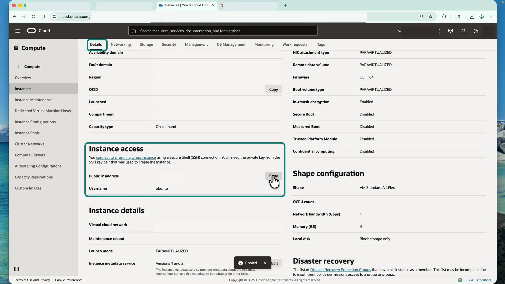505x284 pixels.
Task: Copy the Public IP address
Action: click(273, 176)
